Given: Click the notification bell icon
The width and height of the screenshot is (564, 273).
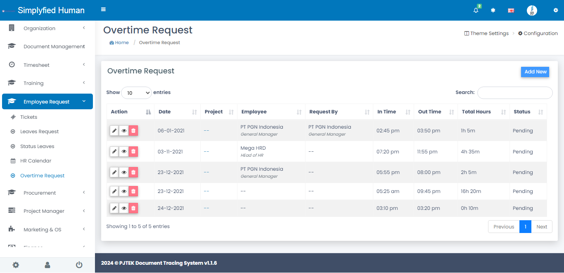Looking at the screenshot, I should coord(476,11).
